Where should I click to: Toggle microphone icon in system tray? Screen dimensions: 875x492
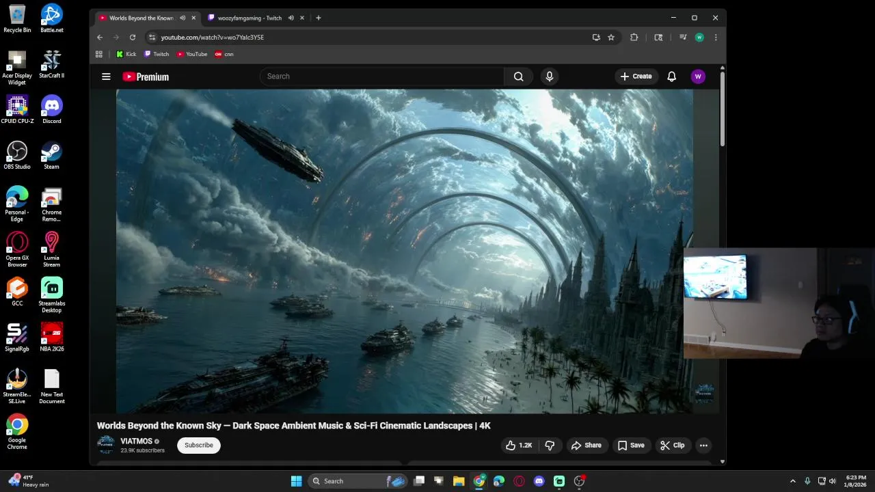tap(807, 481)
